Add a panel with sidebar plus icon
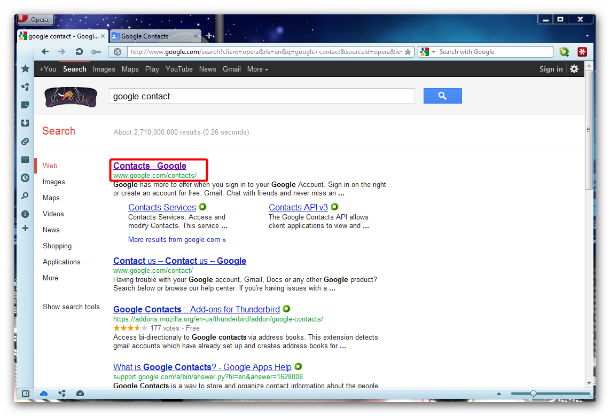This screenshot has width=610, height=416. pyautogui.click(x=25, y=228)
